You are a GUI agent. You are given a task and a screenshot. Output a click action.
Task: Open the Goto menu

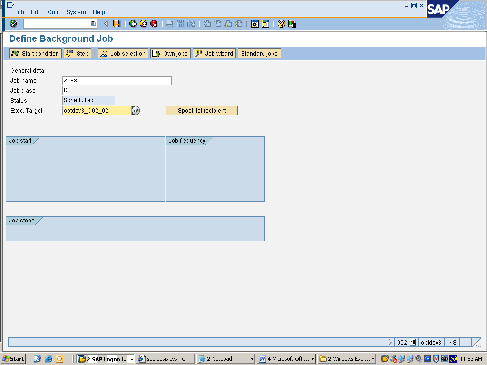coord(54,12)
